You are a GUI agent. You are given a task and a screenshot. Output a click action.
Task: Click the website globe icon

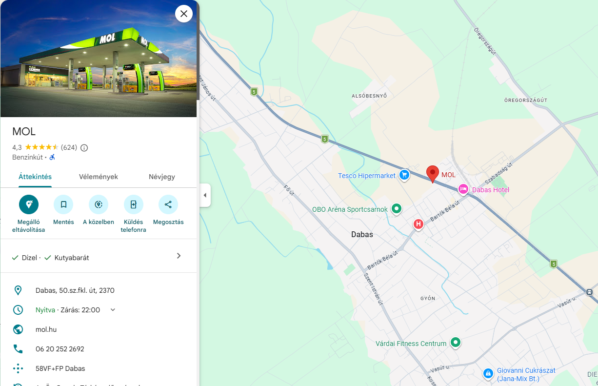click(x=18, y=329)
